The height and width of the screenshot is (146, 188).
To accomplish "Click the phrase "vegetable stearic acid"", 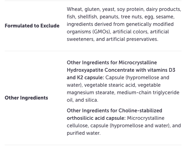I will coord(110,85).
